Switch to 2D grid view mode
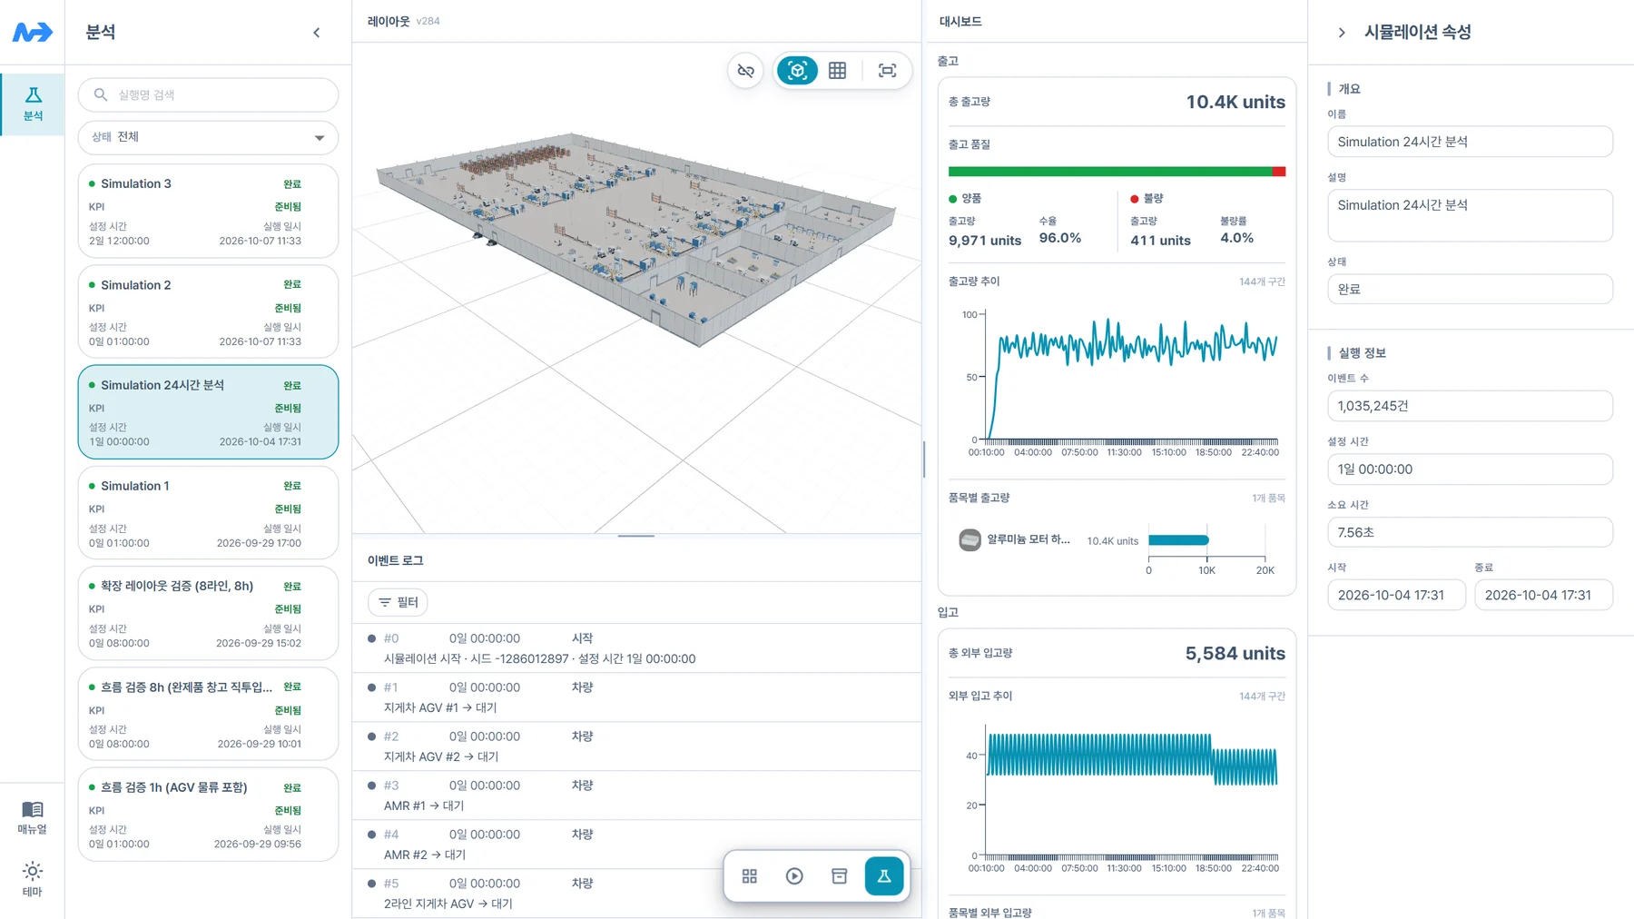The image size is (1634, 919). coord(838,71)
